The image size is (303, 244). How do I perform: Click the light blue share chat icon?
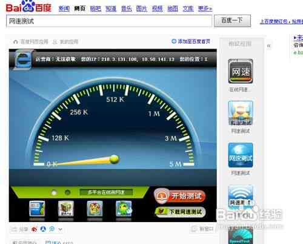tap(52, 229)
